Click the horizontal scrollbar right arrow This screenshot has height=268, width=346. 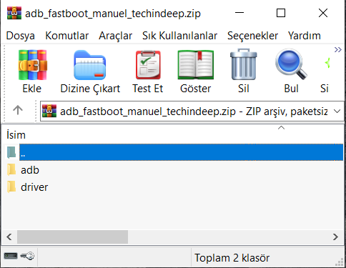coord(335,237)
